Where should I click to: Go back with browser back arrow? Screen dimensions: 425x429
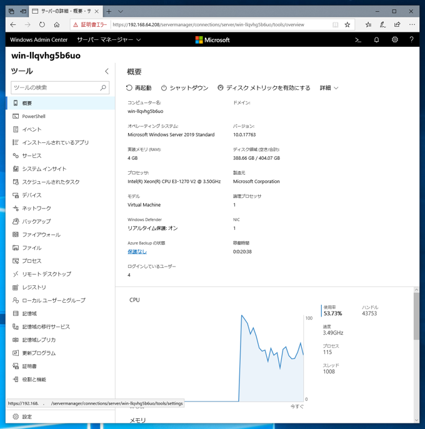[13, 24]
